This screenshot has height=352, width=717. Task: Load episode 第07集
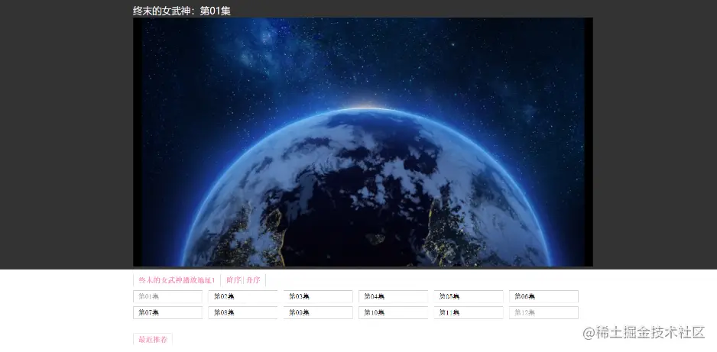tap(168, 313)
